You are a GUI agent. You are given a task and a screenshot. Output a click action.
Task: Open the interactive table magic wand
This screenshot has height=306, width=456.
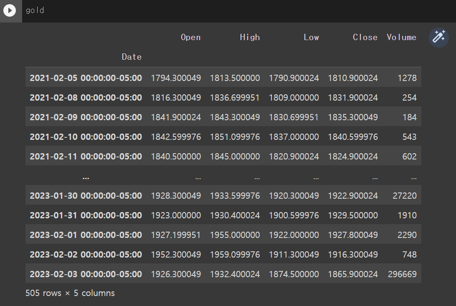pos(438,38)
